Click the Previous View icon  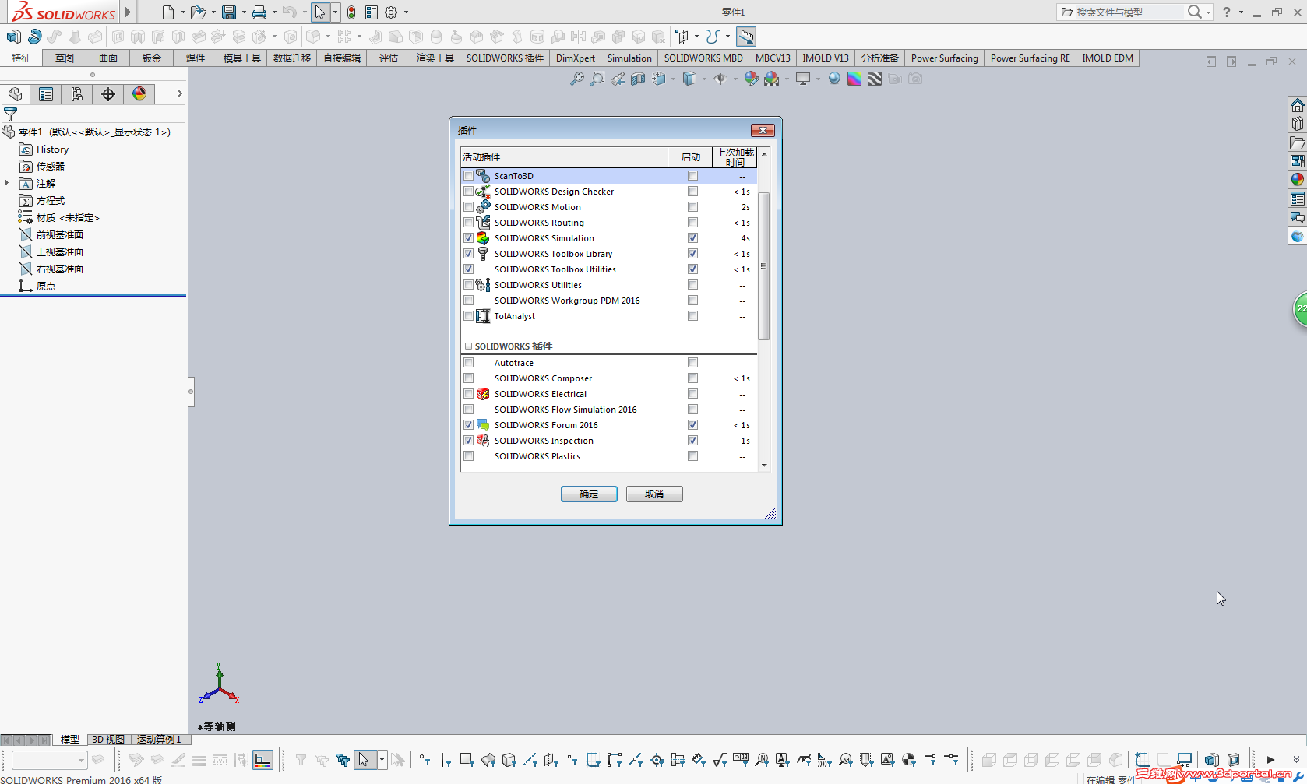tap(618, 79)
